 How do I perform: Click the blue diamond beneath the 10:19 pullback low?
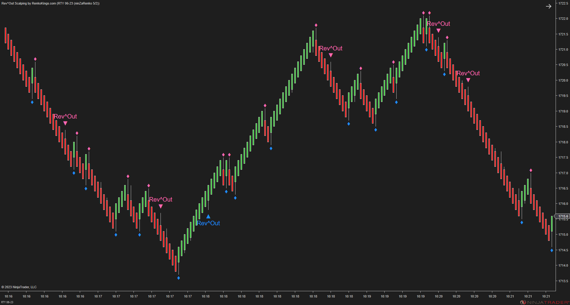pyautogui.click(x=375, y=130)
